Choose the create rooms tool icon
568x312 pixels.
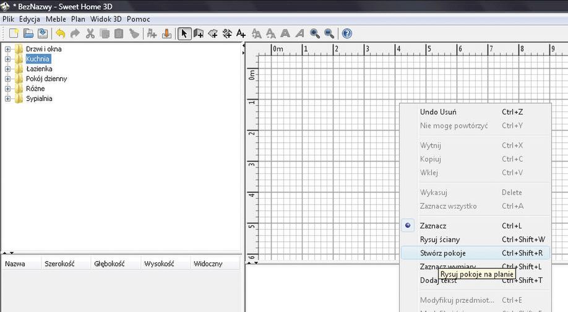point(213,33)
